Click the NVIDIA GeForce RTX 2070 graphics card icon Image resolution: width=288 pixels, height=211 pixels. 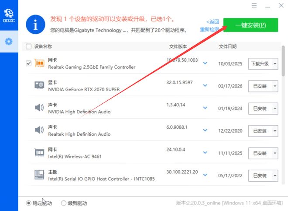pos(39,85)
